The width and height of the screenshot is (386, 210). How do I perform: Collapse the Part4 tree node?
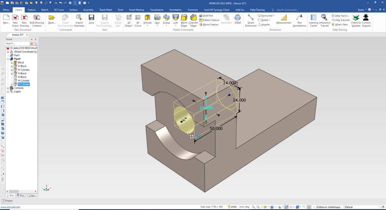point(8,59)
